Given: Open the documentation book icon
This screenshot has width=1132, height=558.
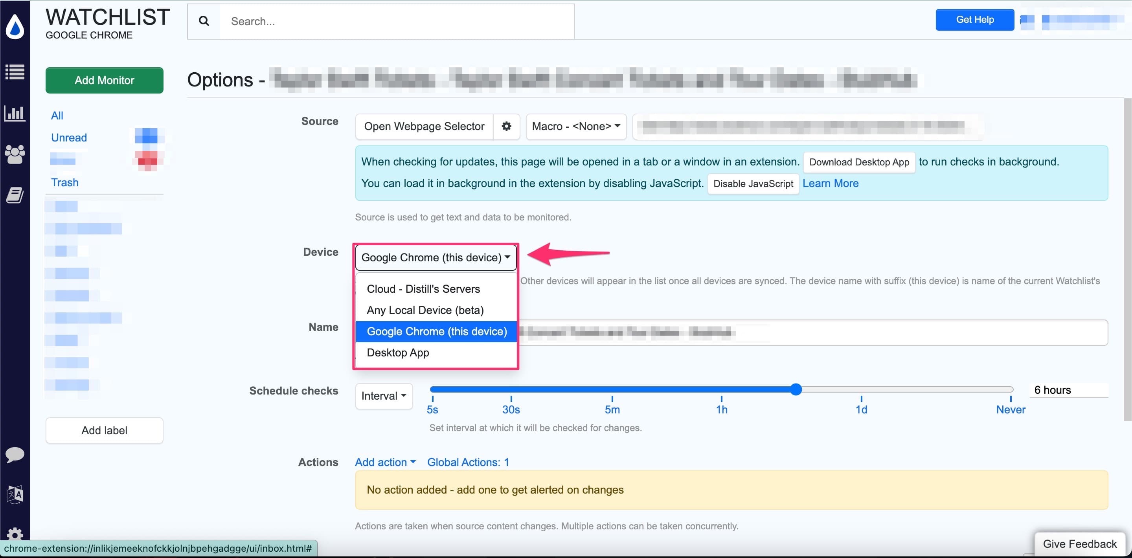Looking at the screenshot, I should 15,195.
